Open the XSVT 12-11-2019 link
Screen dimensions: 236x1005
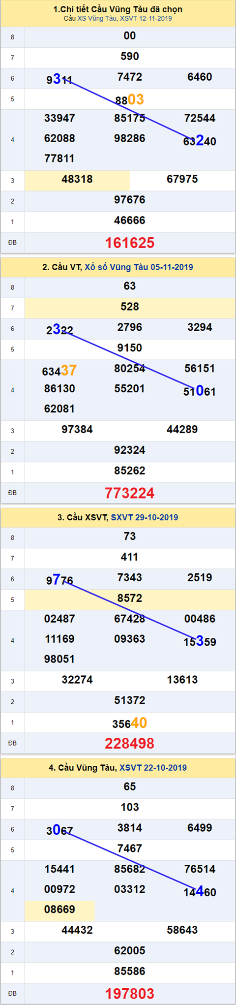point(146,18)
